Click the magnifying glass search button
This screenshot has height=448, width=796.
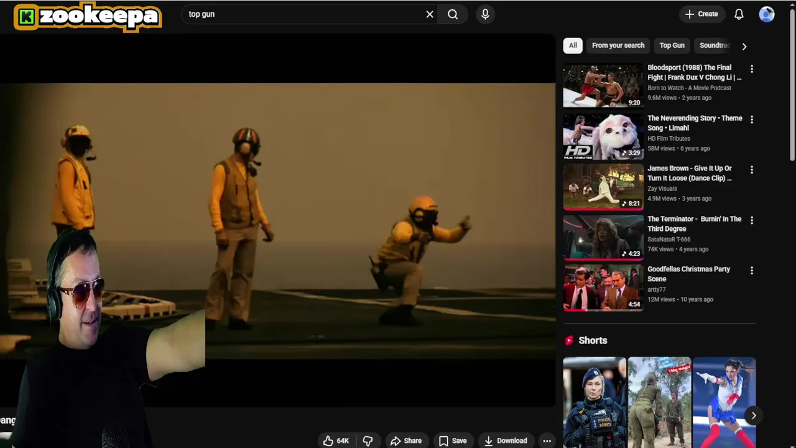click(453, 14)
